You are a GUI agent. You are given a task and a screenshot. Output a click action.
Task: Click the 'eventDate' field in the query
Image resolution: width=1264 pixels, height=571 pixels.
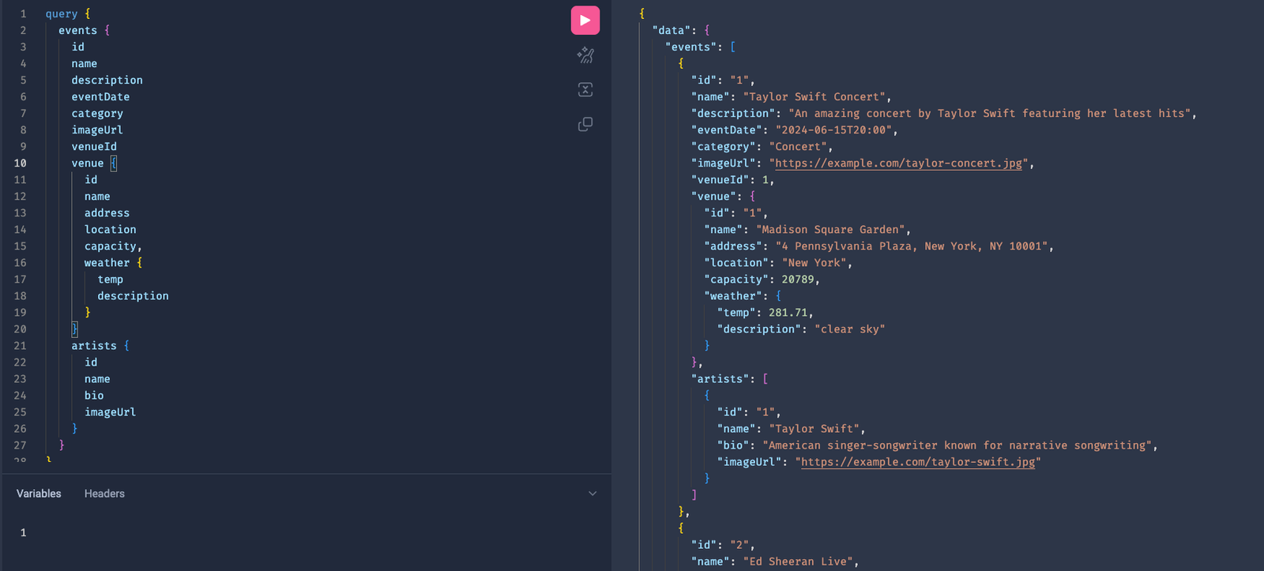click(100, 97)
